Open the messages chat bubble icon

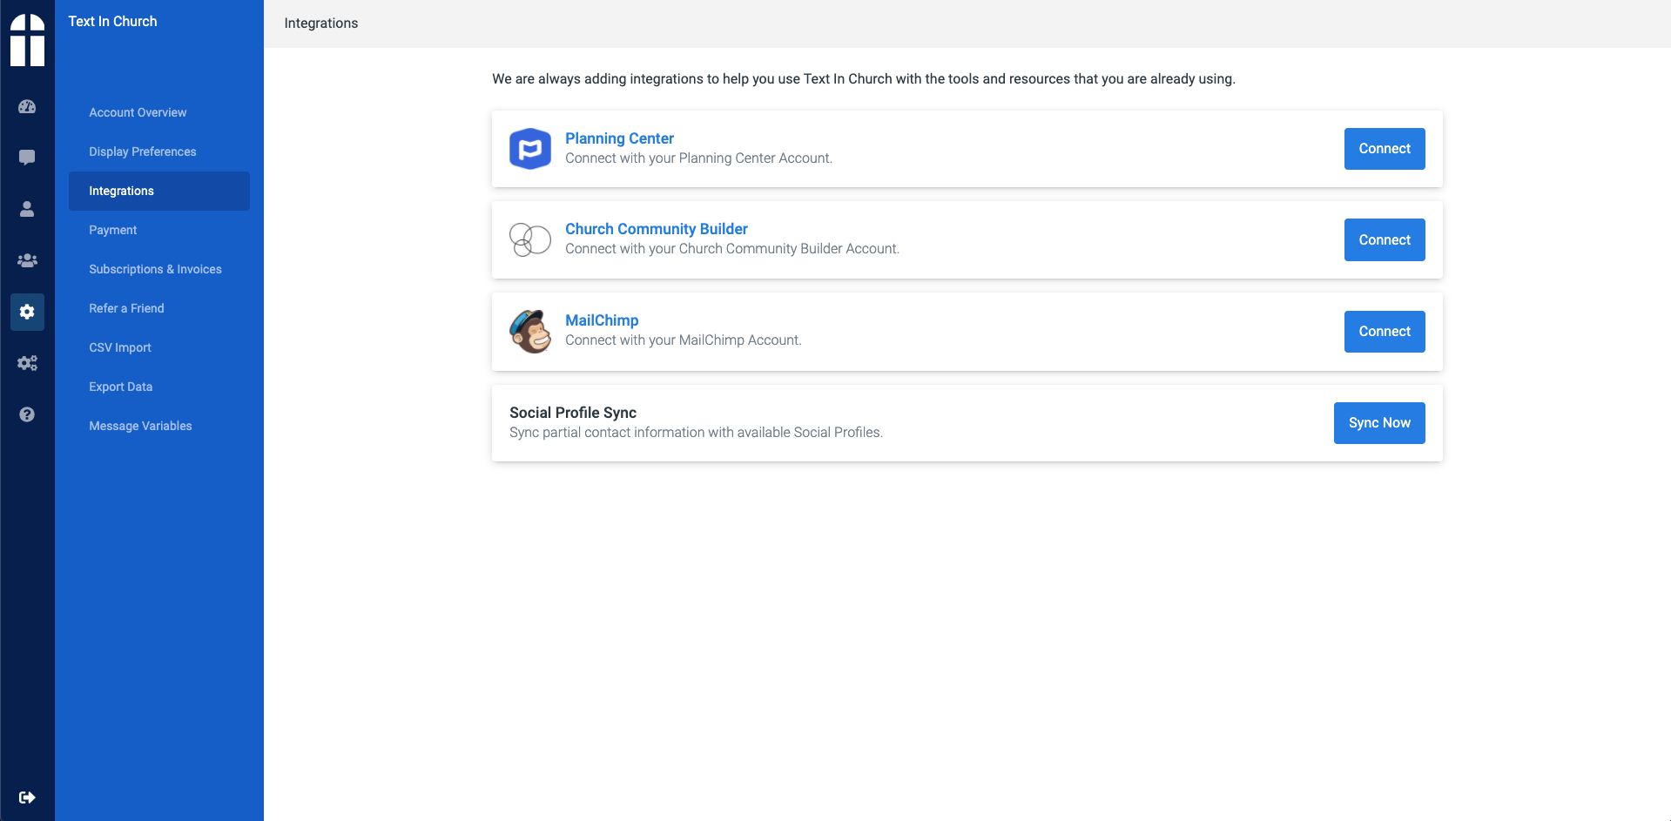click(x=27, y=158)
